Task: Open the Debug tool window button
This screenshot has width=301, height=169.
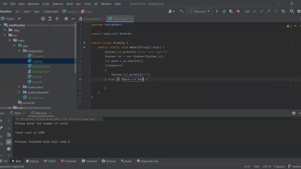Action: click(x=32, y=161)
